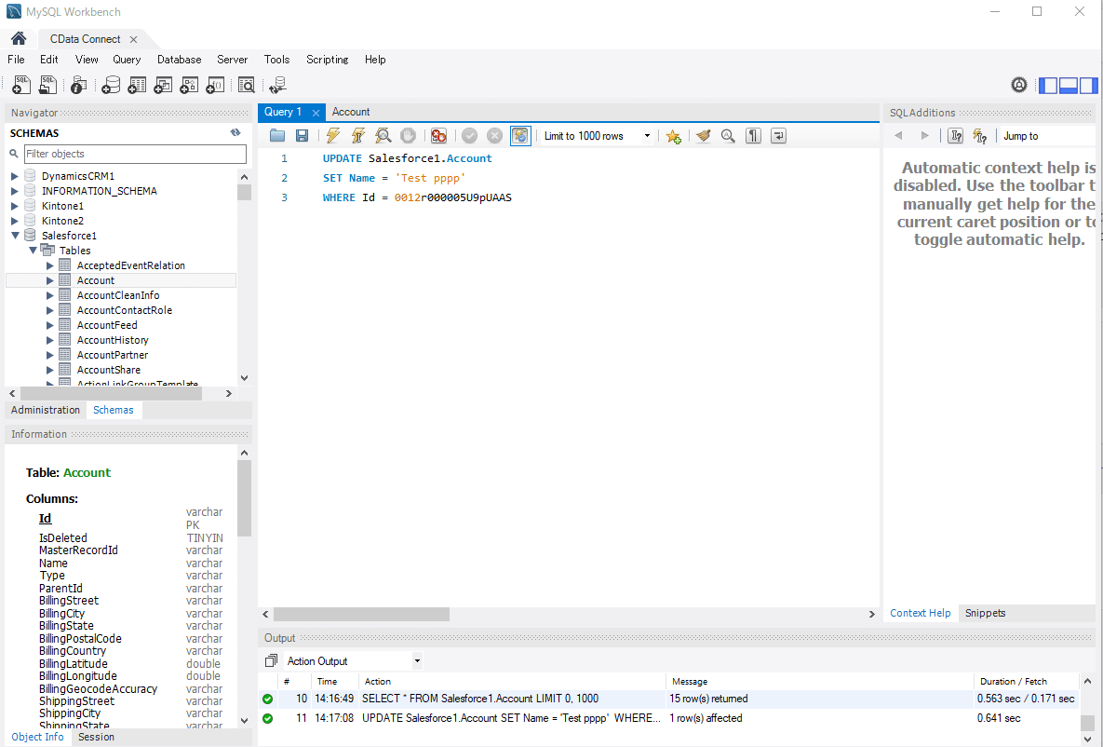The height and width of the screenshot is (747, 1103).
Task: Execute the query with the lightning bolt icon
Action: pos(332,136)
